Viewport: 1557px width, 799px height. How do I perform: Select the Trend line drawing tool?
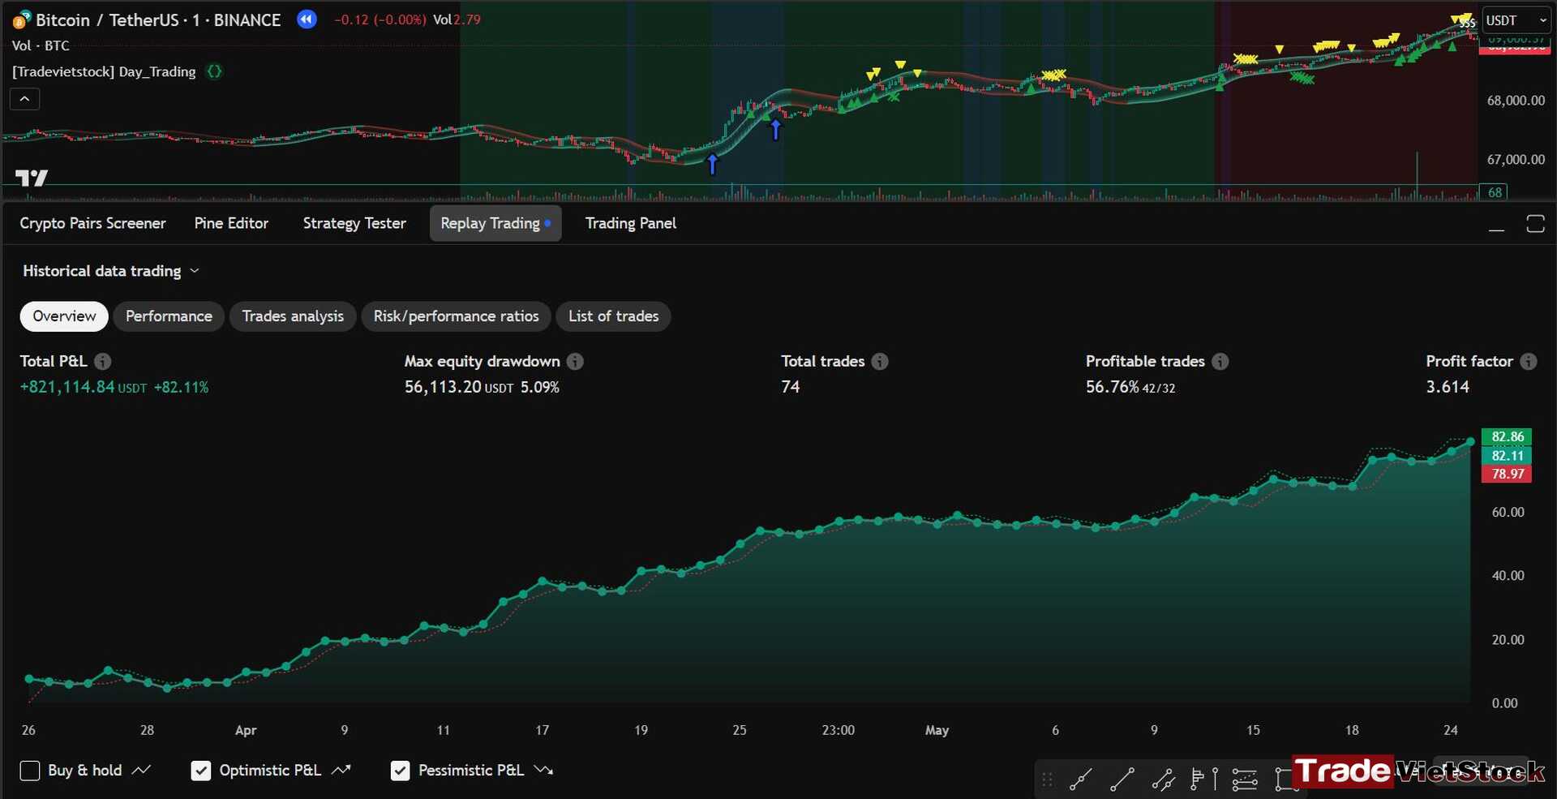point(1122,780)
